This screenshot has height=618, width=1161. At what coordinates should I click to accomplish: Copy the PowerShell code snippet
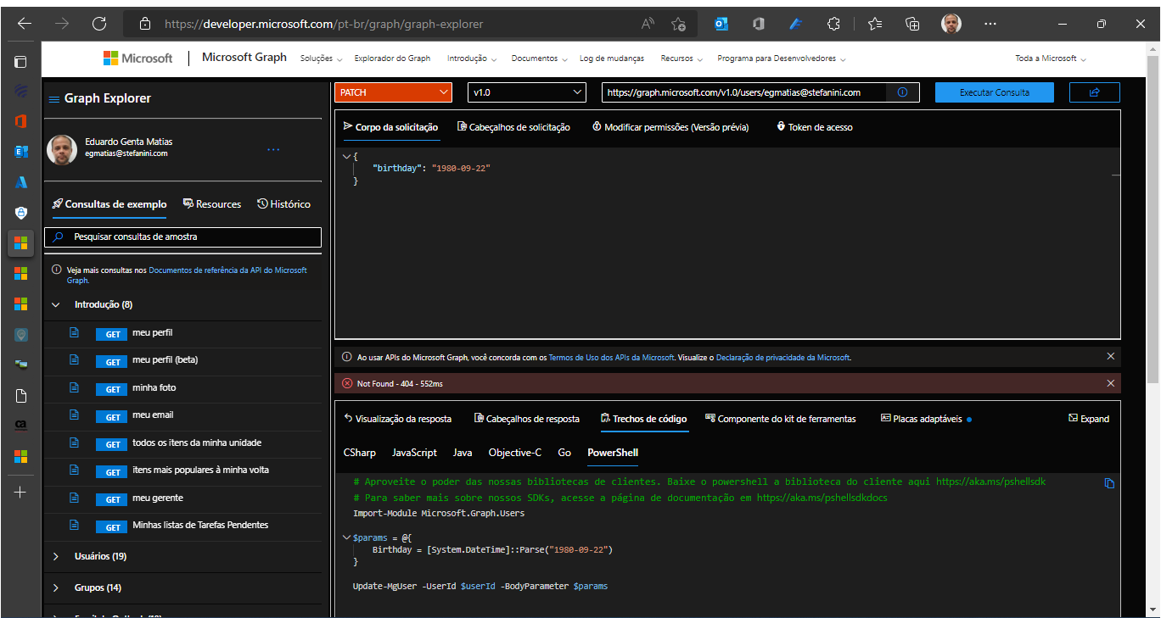pos(1109,482)
